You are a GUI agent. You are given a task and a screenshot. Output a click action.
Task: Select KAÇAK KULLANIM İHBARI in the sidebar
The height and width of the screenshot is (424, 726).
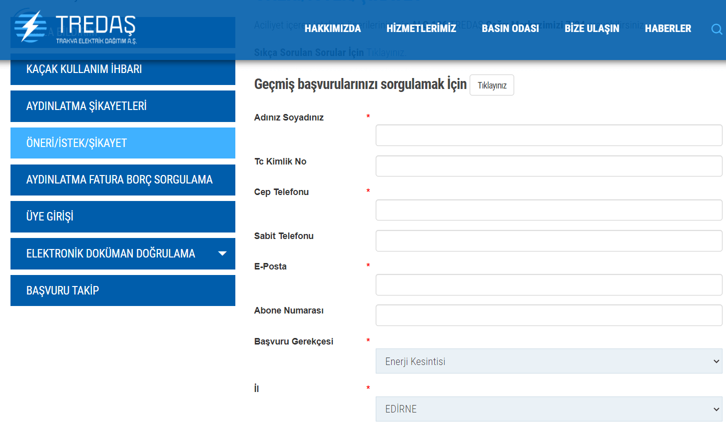tap(122, 69)
